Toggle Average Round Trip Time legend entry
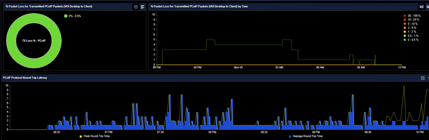The height and width of the screenshot is (140, 429). 306,136
